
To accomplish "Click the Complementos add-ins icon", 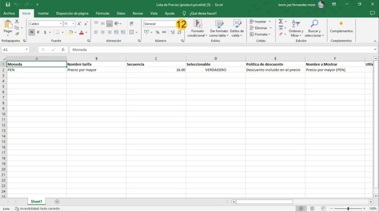I will coord(341,25).
